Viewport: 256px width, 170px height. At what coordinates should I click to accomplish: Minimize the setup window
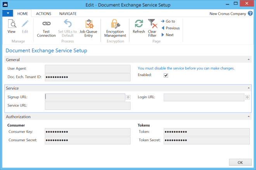227,3
